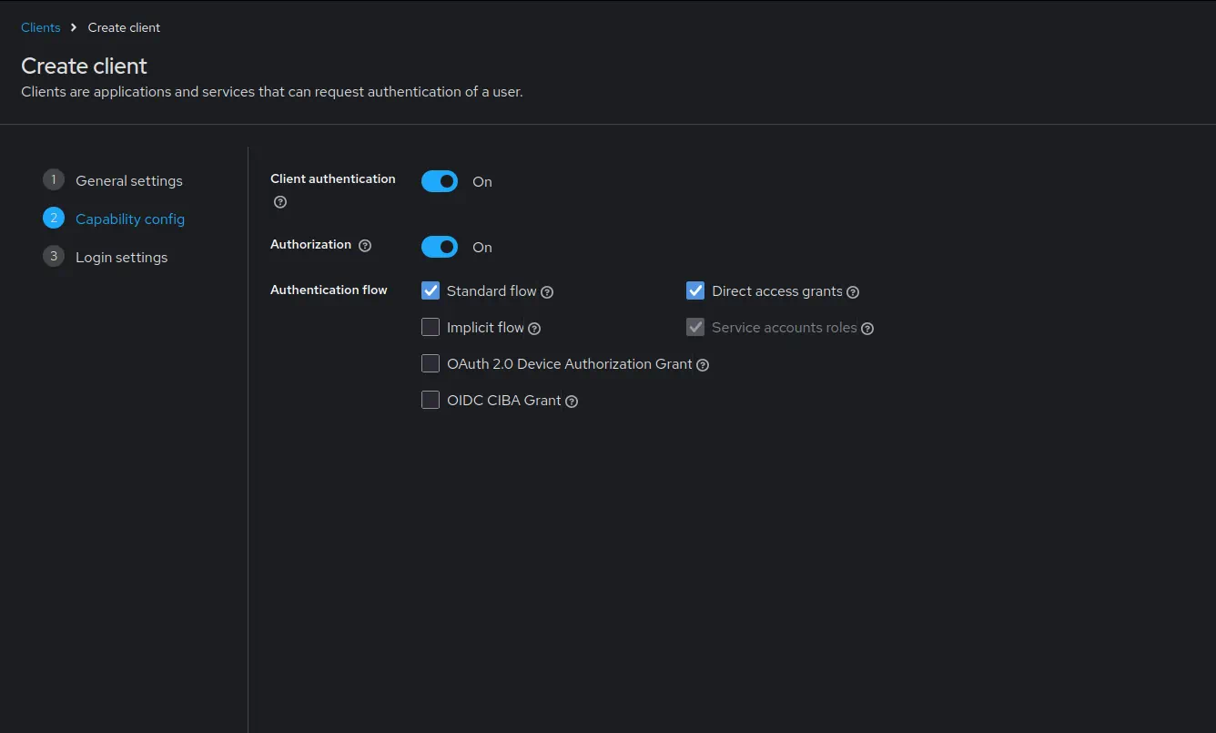Screen dimensions: 1216x733
Task: Disable the Authorization toggle switch
Action: click(440, 248)
